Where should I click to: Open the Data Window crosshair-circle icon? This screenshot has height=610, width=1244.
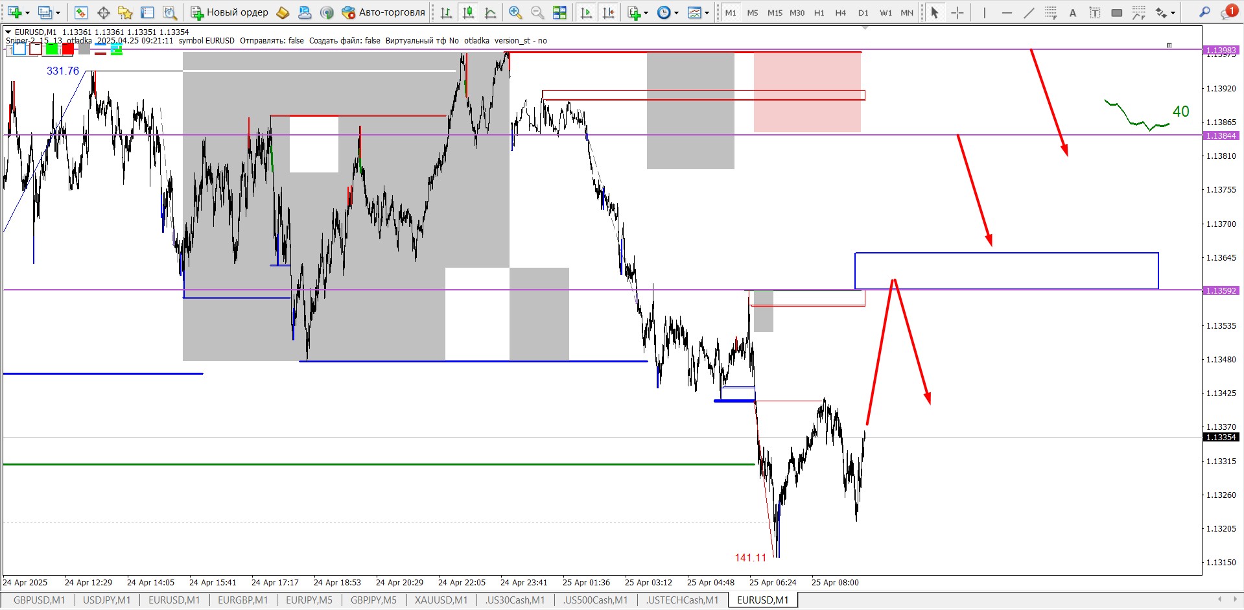(103, 12)
